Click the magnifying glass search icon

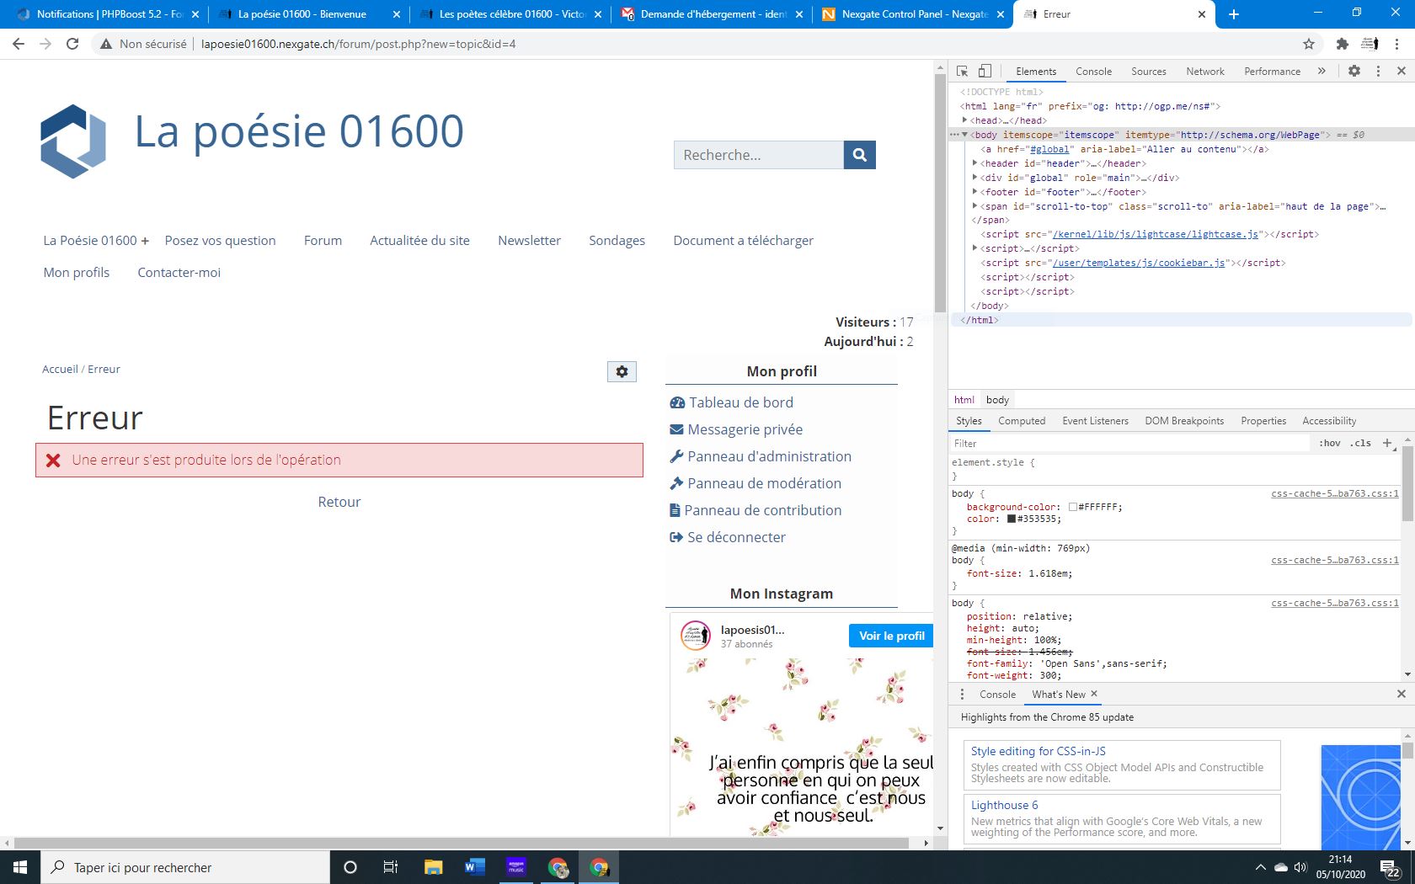pyautogui.click(x=859, y=155)
